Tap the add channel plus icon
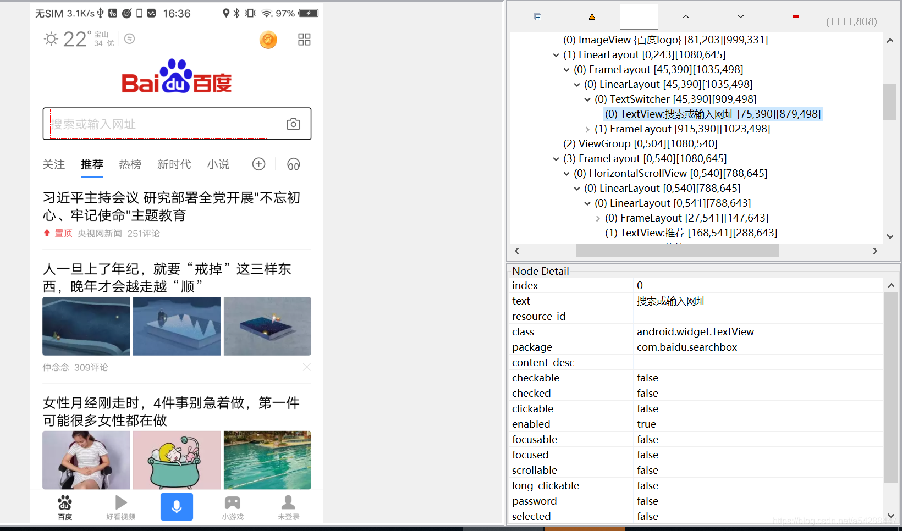The width and height of the screenshot is (902, 531). 258,164
